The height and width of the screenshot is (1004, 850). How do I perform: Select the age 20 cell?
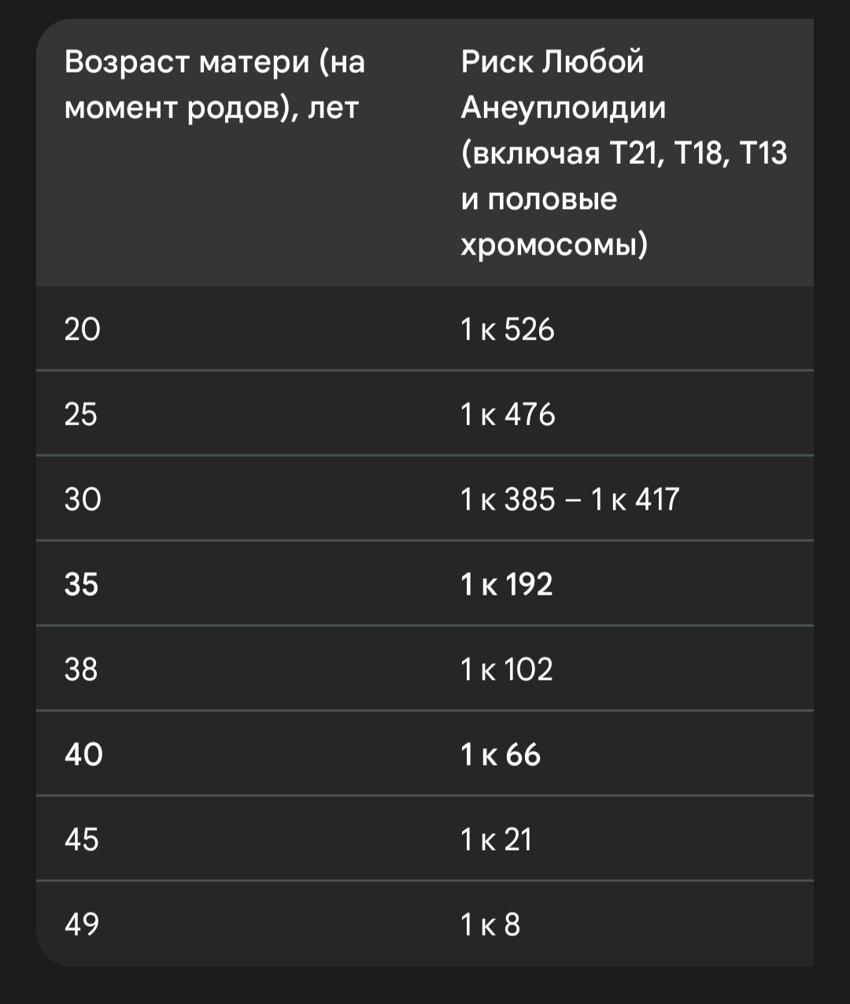(x=83, y=329)
